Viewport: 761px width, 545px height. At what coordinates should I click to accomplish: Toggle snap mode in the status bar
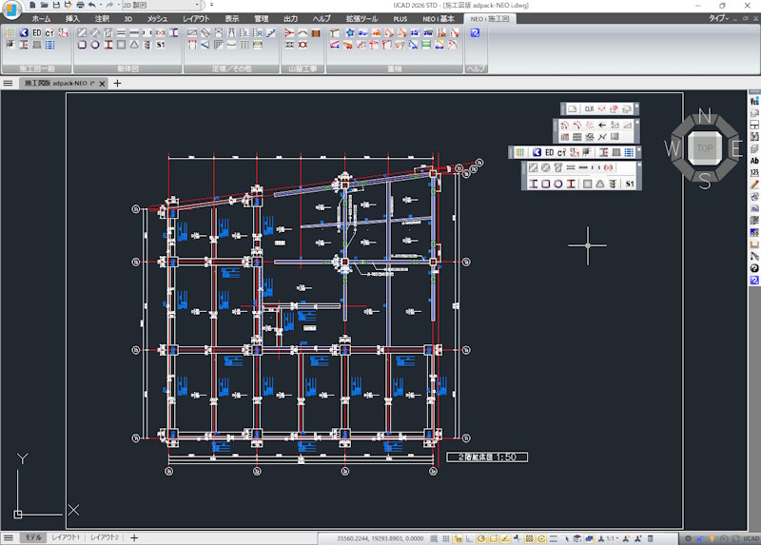point(434,538)
